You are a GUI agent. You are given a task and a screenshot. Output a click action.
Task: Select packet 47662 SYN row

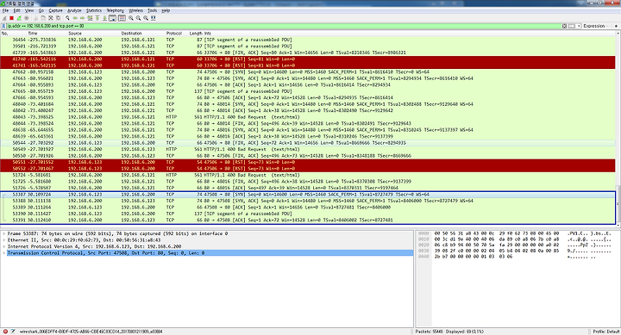(x=308, y=72)
